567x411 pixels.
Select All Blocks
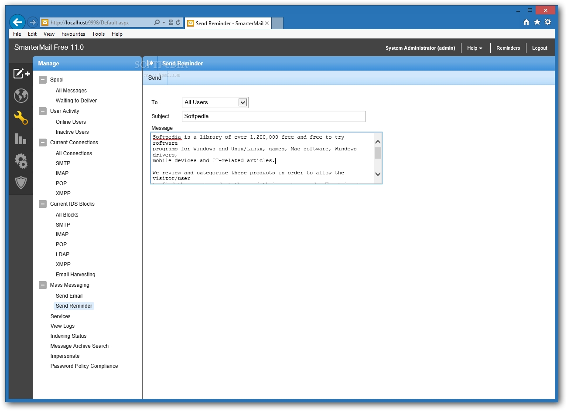click(x=67, y=215)
